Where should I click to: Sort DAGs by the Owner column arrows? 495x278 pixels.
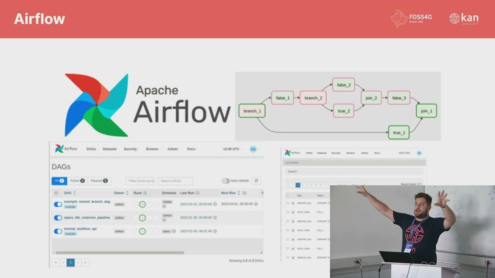[127, 193]
